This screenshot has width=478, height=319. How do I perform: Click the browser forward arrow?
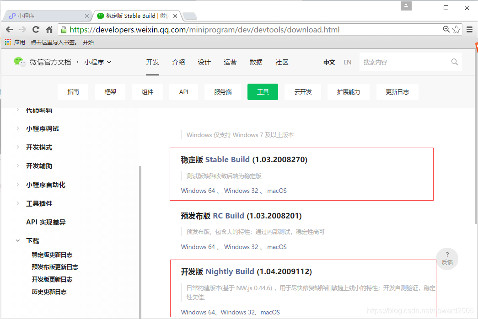click(22, 30)
